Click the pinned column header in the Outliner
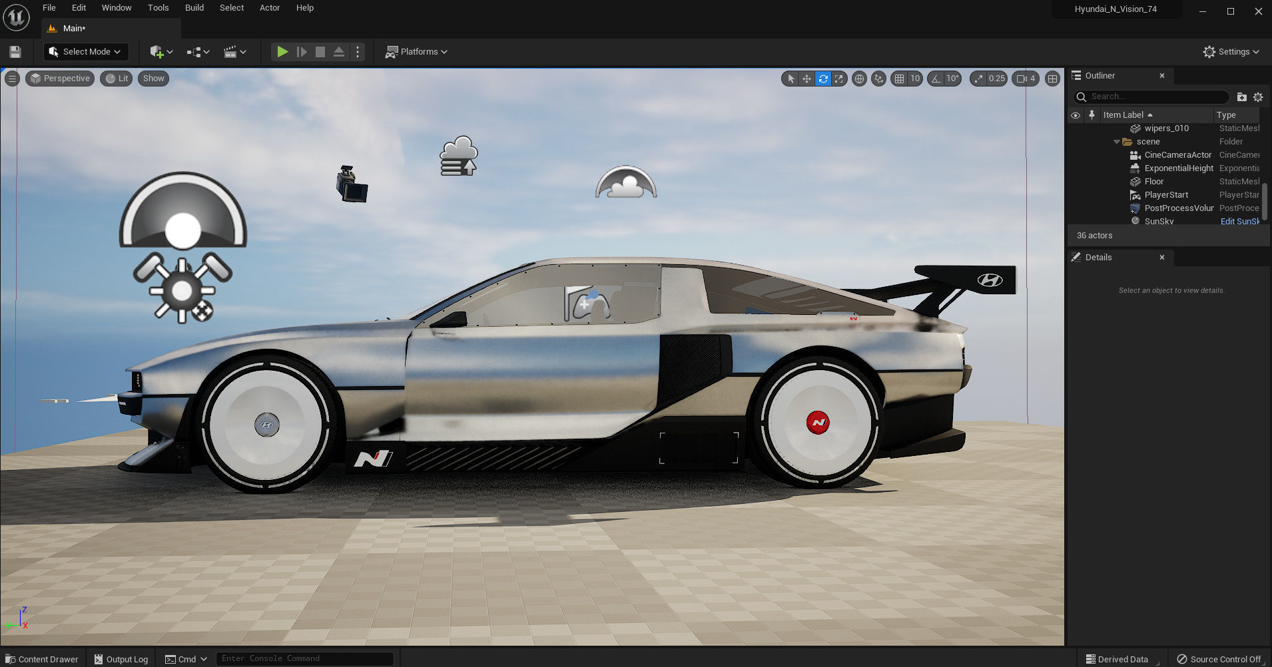The height and width of the screenshot is (667, 1272). coord(1092,115)
